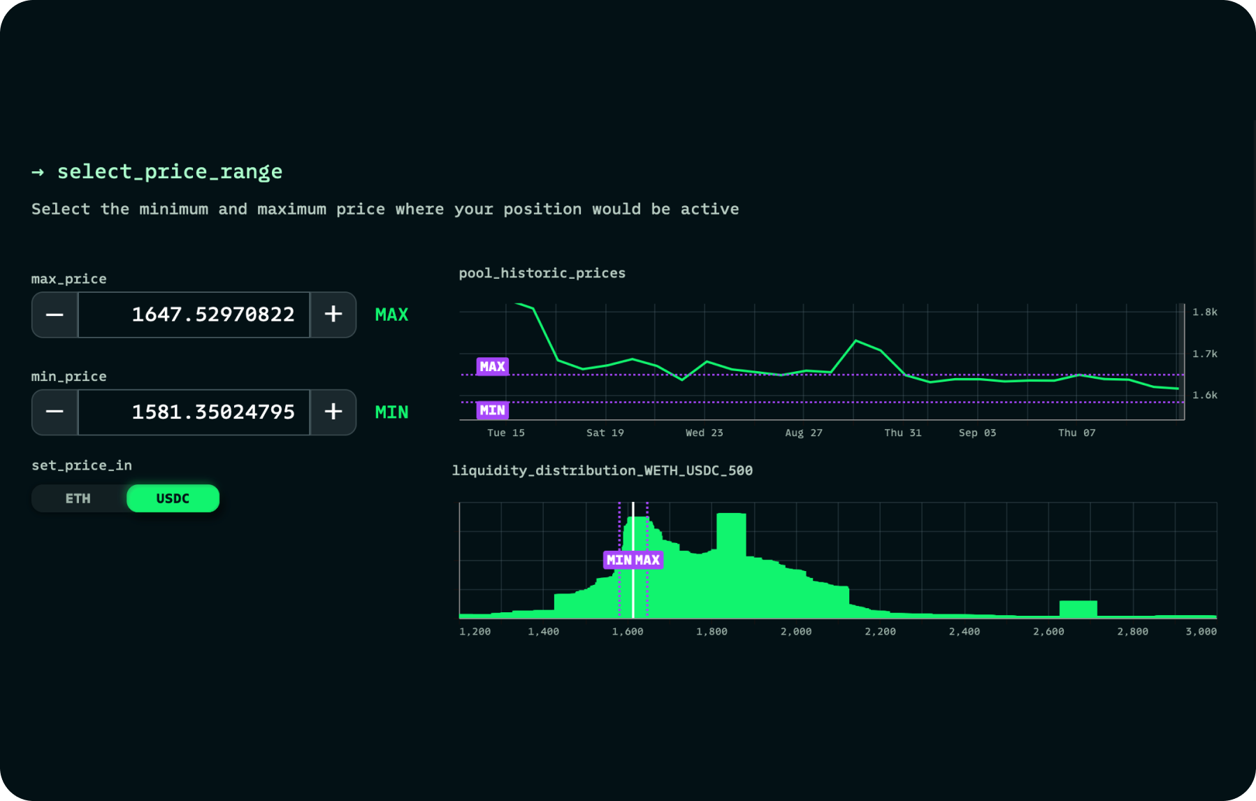
Task: Select USDC as the price denomination
Action: click(173, 498)
